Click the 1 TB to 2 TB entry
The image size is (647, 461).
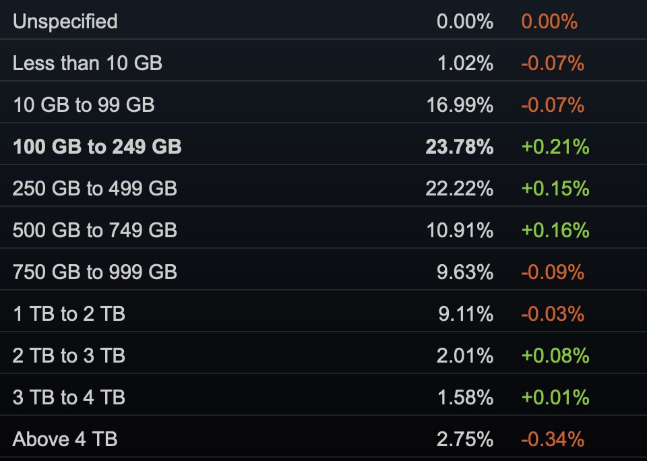coord(69,313)
